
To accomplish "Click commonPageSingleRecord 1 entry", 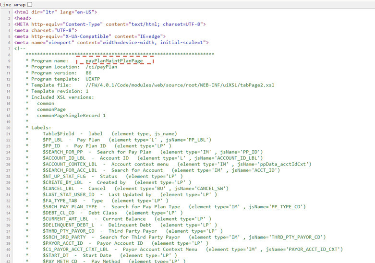I will pyautogui.click(x=71, y=116).
